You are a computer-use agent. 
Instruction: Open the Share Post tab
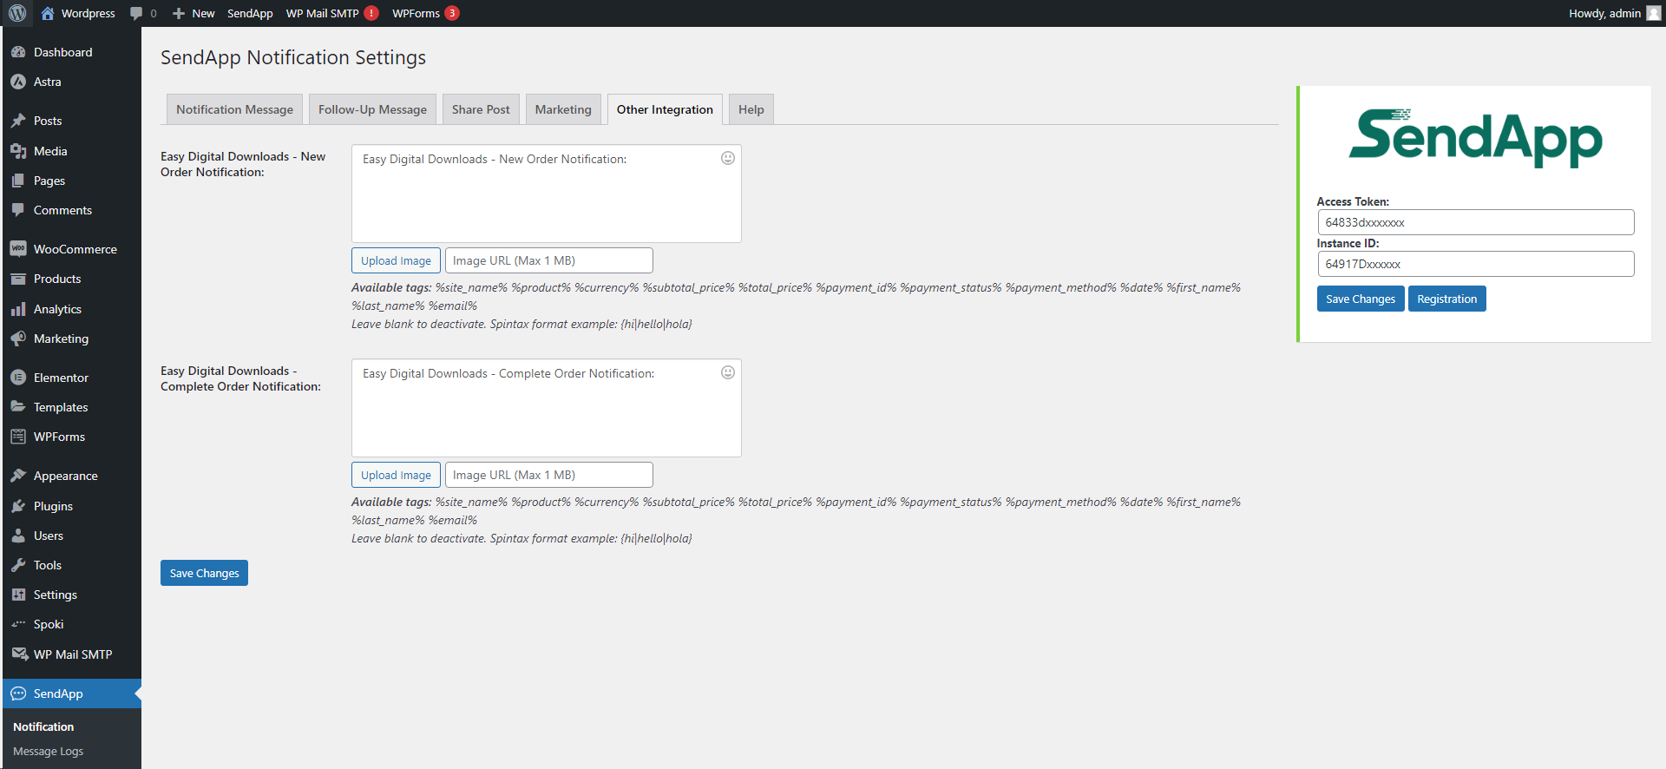[x=481, y=109]
